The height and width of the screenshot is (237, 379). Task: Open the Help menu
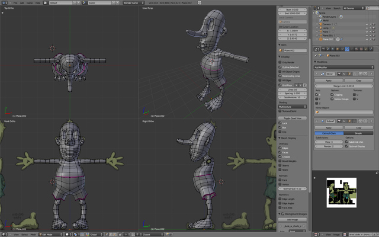[x=38, y=3]
